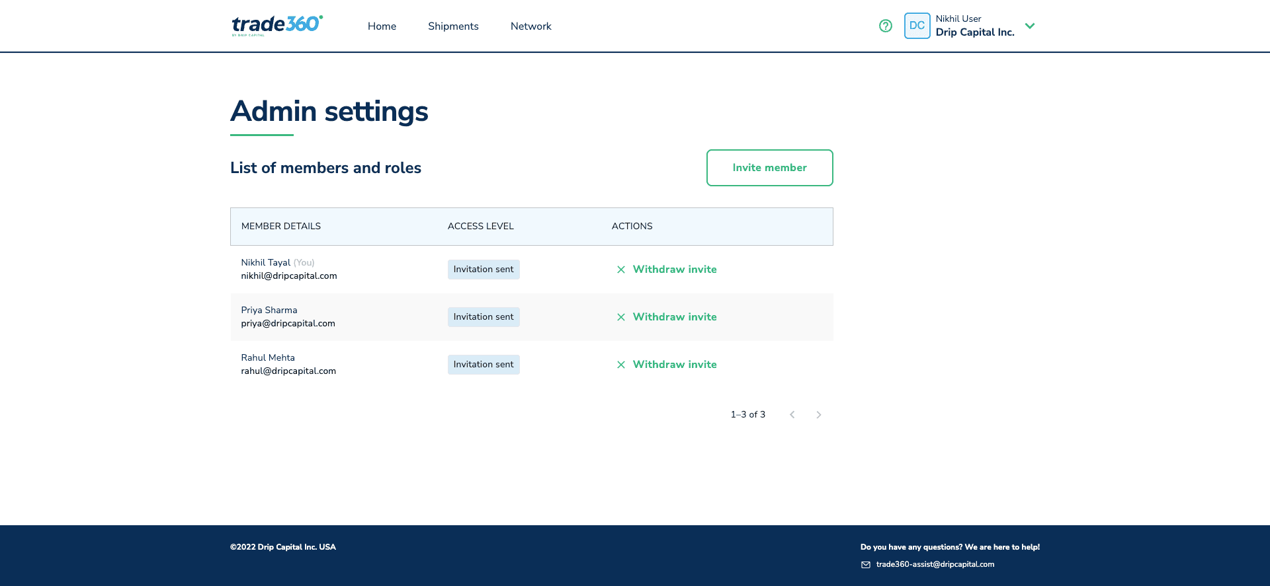
Task: Click the name Nikhil Tayal
Action: (266, 263)
